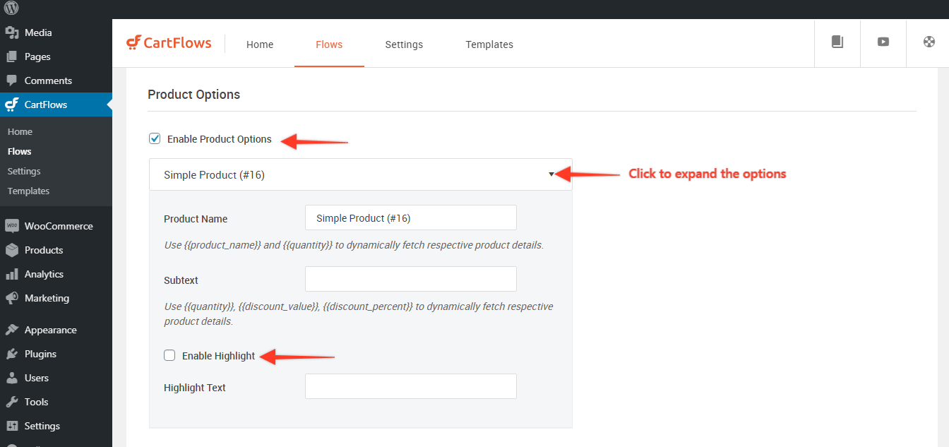The image size is (949, 447).
Task: Enable the Highlight checkbox
Action: coord(169,355)
